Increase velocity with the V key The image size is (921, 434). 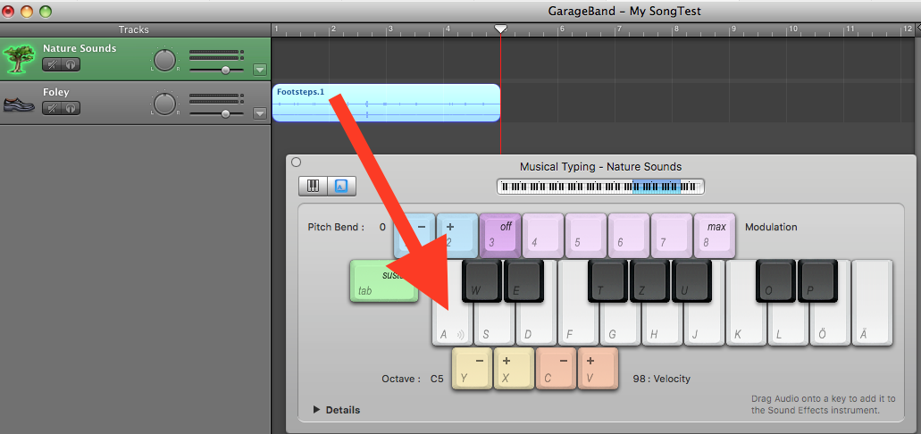tap(599, 368)
